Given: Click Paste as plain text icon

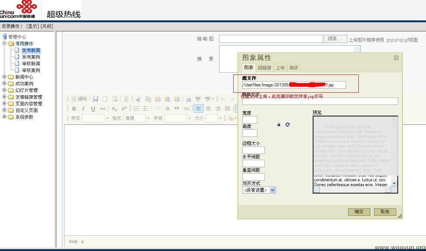Looking at the screenshot, I should [168, 99].
